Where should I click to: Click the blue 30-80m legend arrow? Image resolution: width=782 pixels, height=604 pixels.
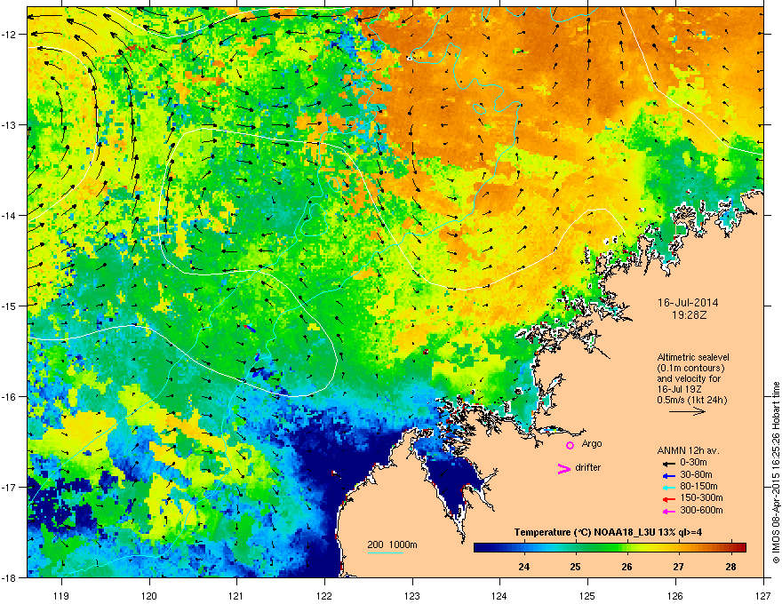(668, 475)
